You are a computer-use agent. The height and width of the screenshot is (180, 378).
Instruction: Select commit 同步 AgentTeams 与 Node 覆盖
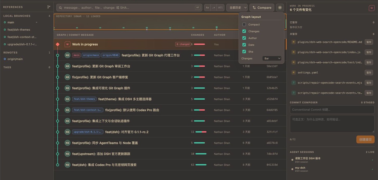pos(170,143)
